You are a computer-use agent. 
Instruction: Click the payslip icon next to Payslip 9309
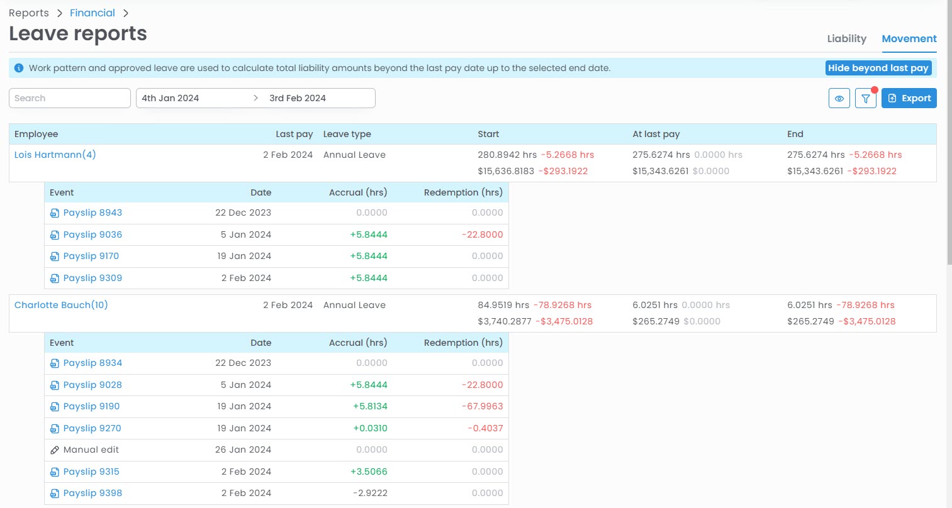pos(55,279)
